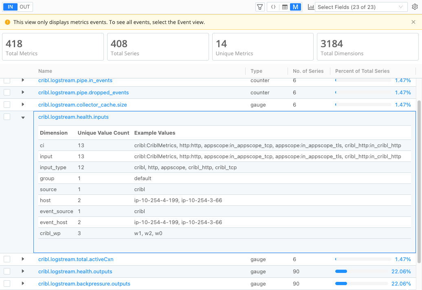Click the 'input' dimension name
Viewport: 422px width, 290px height.
[x=46, y=157]
